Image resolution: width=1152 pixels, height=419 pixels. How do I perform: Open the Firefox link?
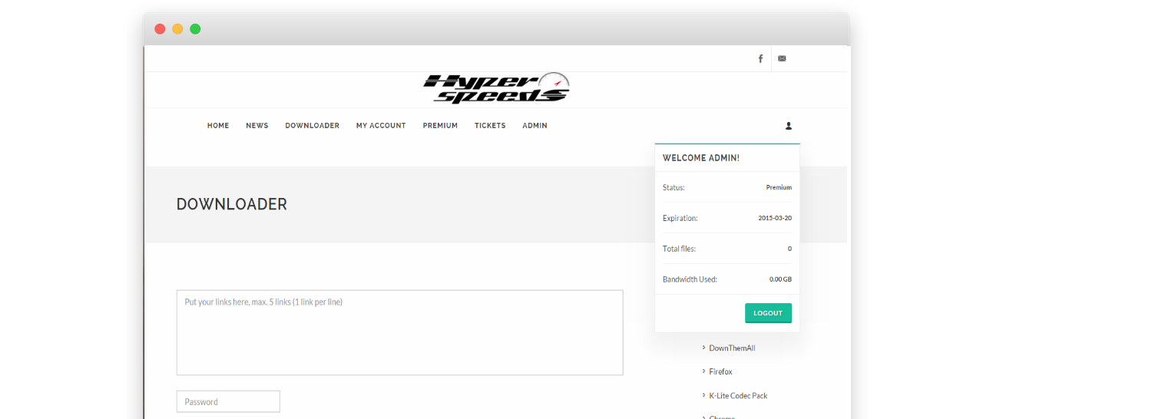point(720,371)
